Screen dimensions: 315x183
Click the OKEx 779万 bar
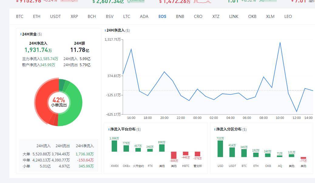pos(126,148)
